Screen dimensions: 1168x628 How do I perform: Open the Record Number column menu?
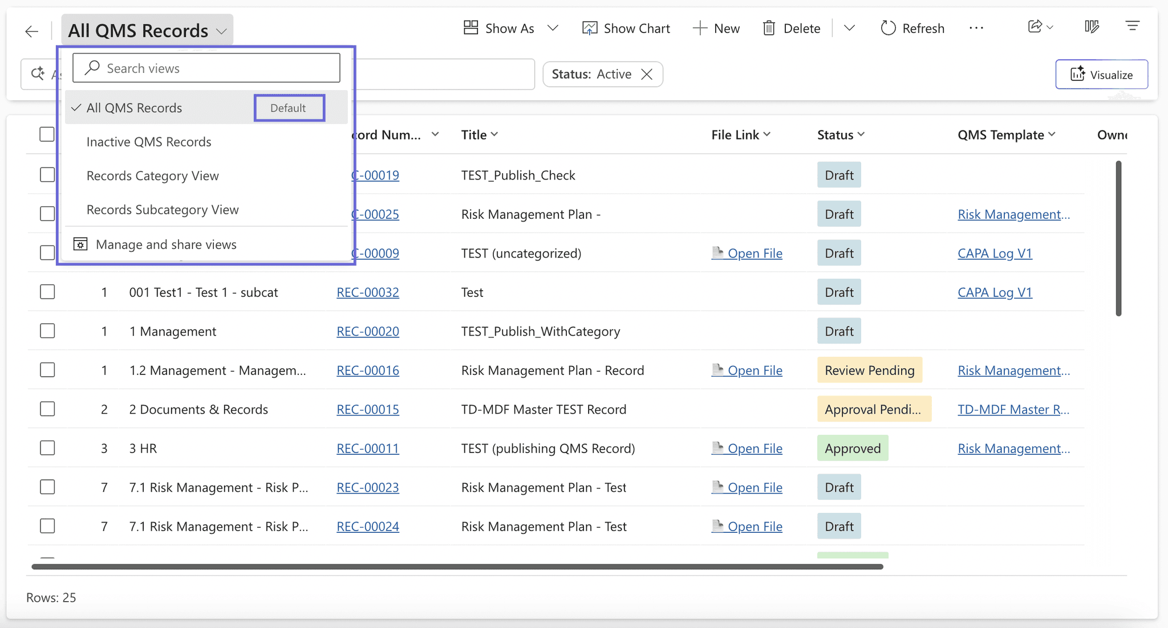(x=435, y=134)
